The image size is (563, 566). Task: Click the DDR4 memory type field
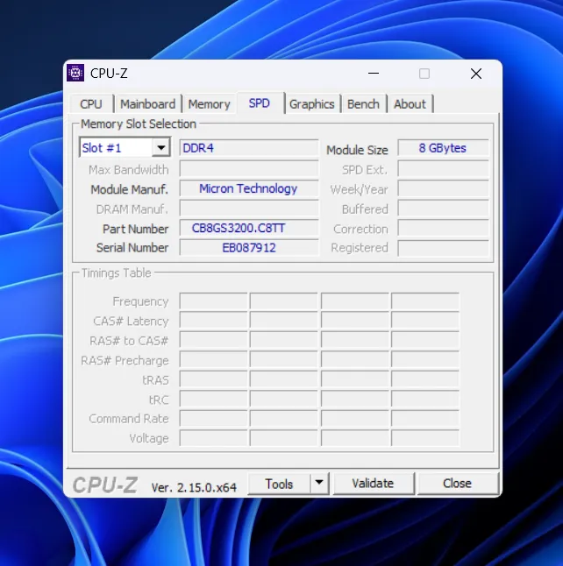(249, 148)
